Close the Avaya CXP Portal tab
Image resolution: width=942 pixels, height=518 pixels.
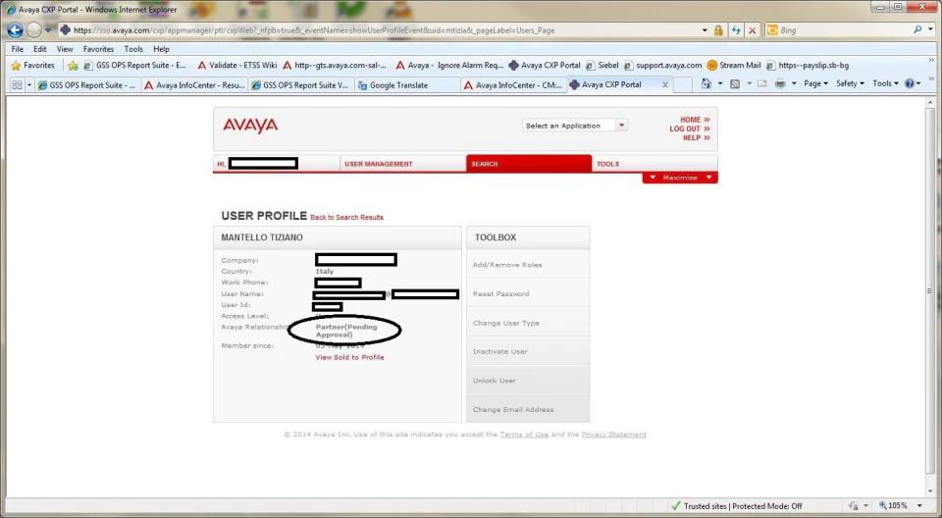coord(665,84)
